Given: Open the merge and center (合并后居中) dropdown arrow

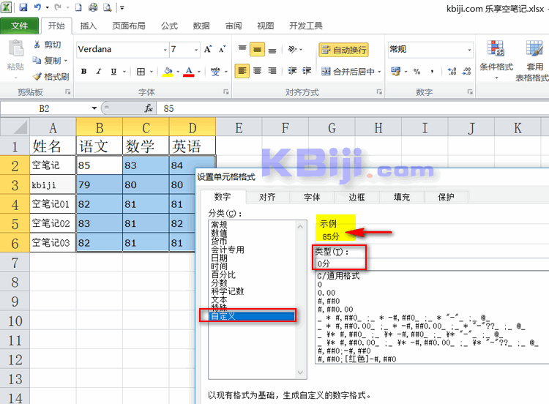Looking at the screenshot, I should coord(378,72).
